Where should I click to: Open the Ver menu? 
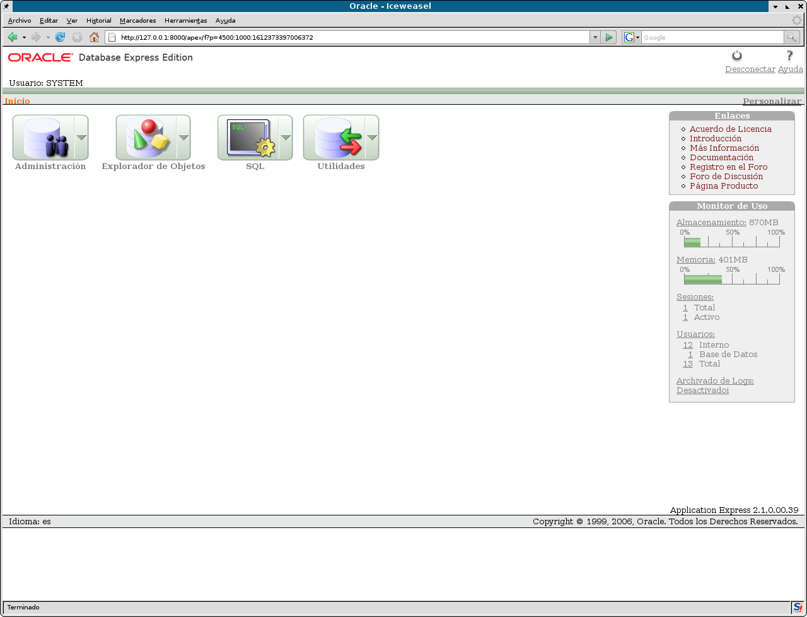point(72,21)
